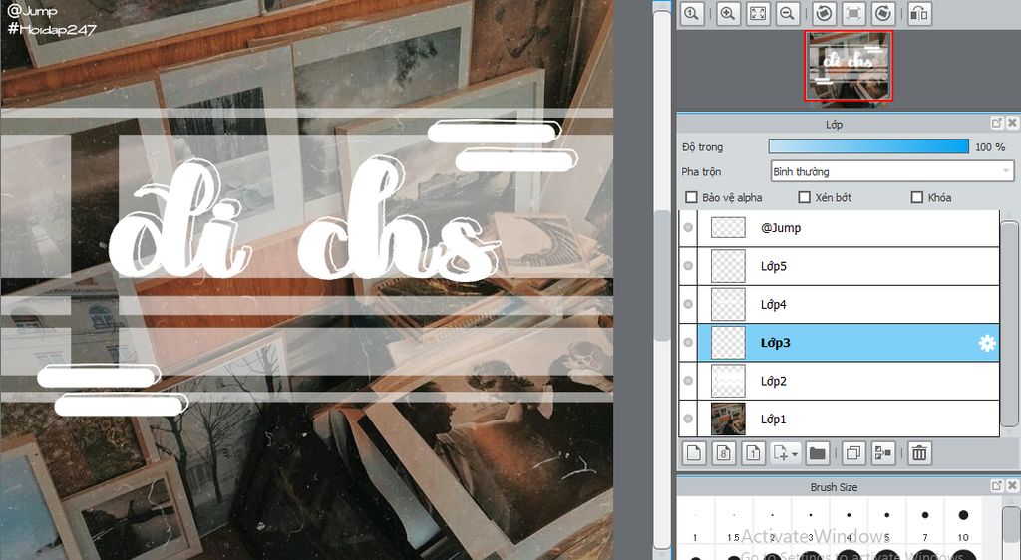Click the Lớp1 layer photo thumbnail
Viewport: 1021px width, 560px height.
click(x=728, y=420)
